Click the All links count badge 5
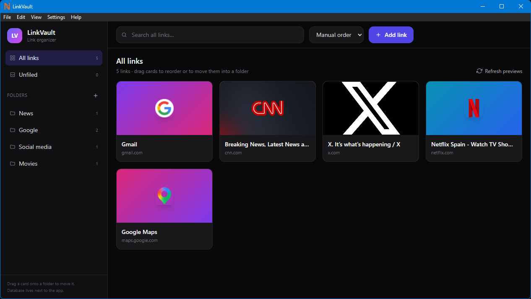The image size is (531, 299). 97,58
